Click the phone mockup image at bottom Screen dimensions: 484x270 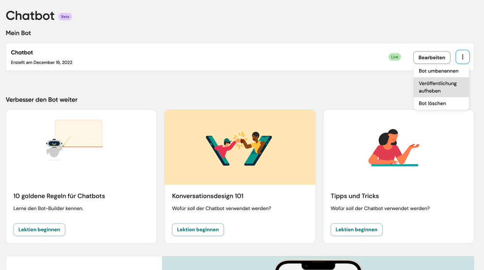(318, 265)
